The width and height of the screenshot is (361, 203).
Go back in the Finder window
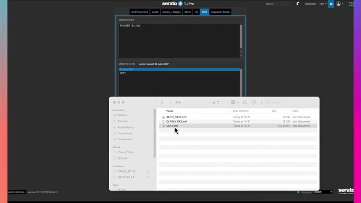[x=162, y=102]
